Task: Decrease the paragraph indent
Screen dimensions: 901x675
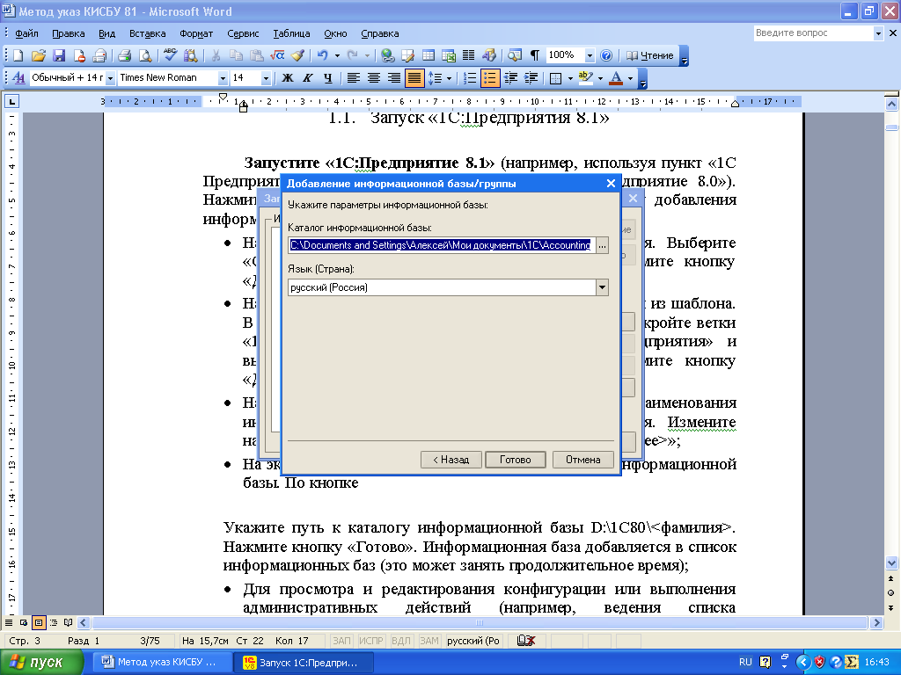Action: 510,77
